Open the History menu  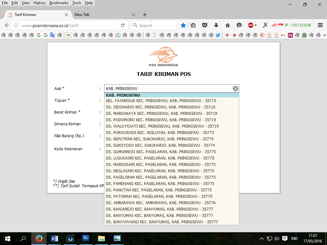click(39, 3)
